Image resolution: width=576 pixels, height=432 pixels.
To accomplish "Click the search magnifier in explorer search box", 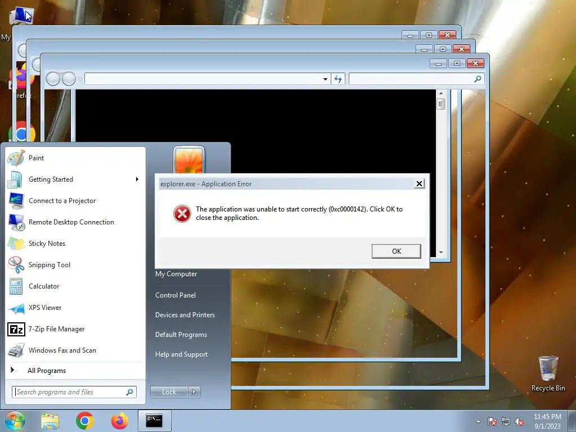I will coord(478,79).
